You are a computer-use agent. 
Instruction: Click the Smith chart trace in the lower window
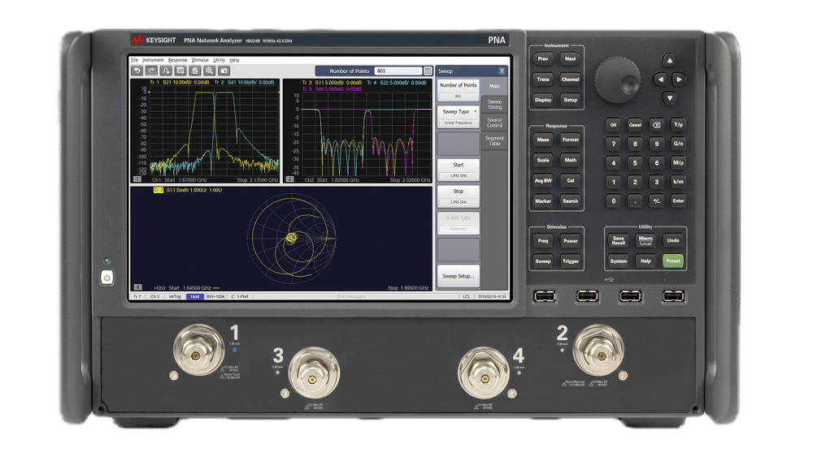(x=292, y=239)
